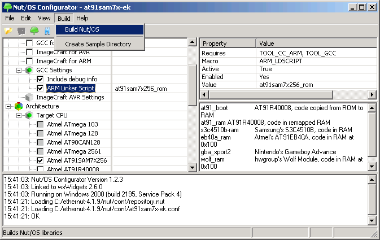The width and height of the screenshot is (380, 240).
Task: Select the Atmel AT91SAM7X256 tree item
Action: point(77,160)
